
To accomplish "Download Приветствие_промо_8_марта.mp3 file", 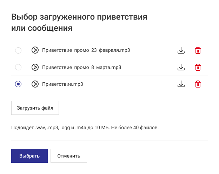I will point(181,67).
